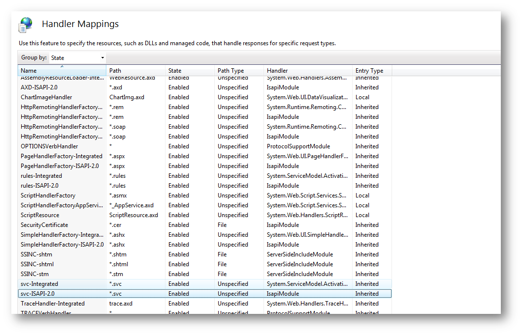The image size is (522, 335).
Task: Select the TraceHandler-Integrated row
Action: 205,304
